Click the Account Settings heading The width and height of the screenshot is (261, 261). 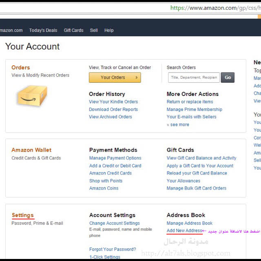coord(113,215)
